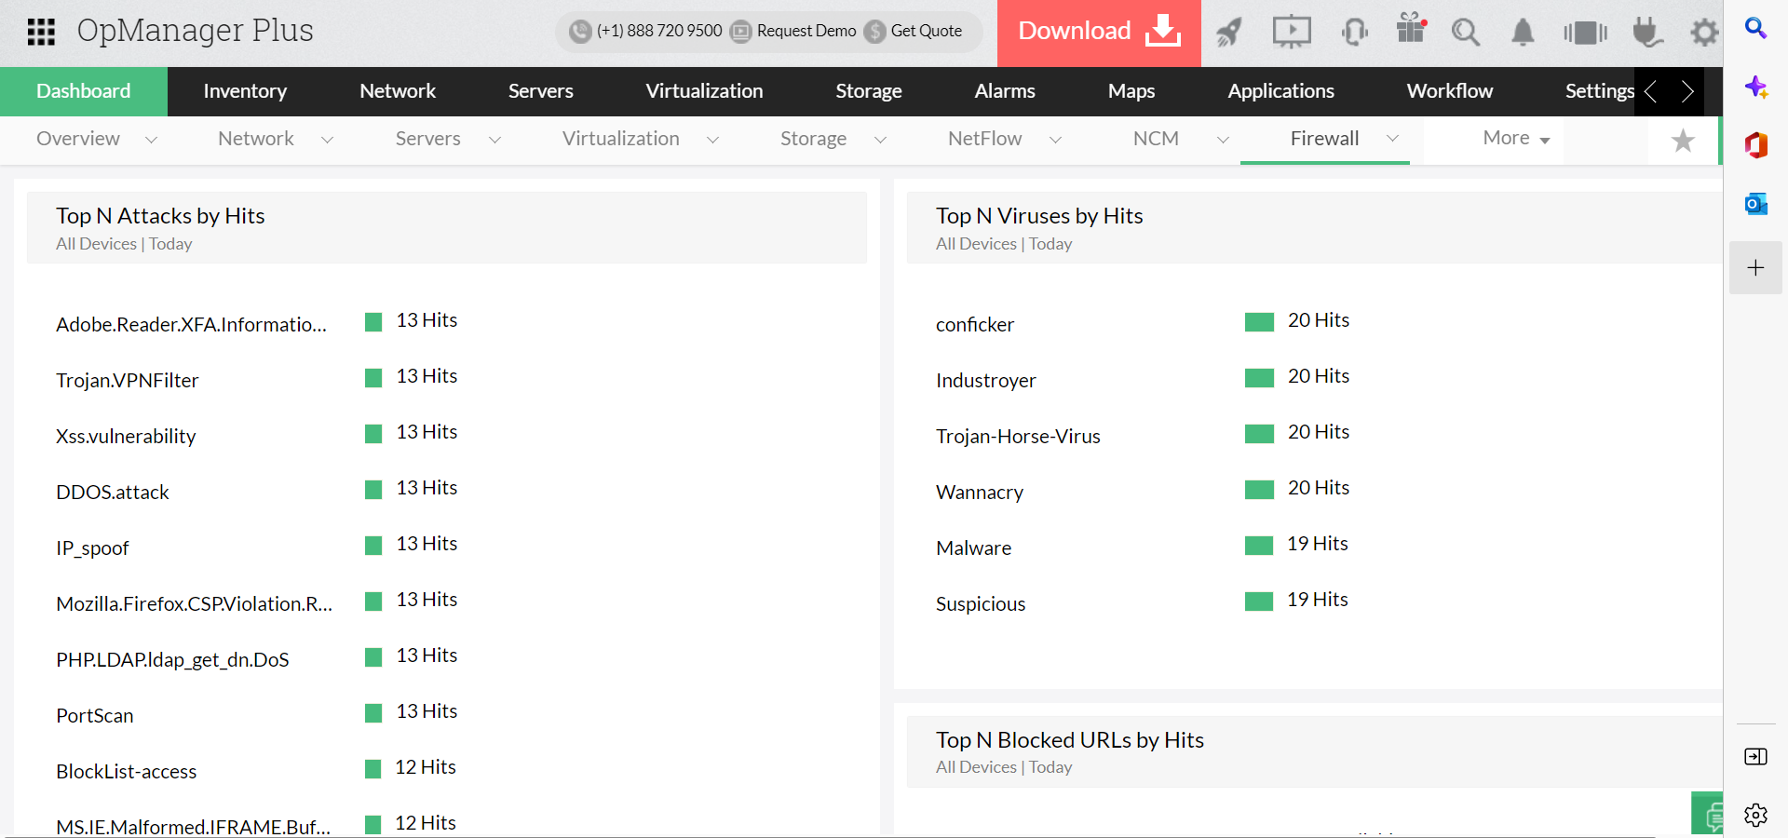Open the alarm bell notifications
The height and width of the screenshot is (838, 1788).
1523,33
